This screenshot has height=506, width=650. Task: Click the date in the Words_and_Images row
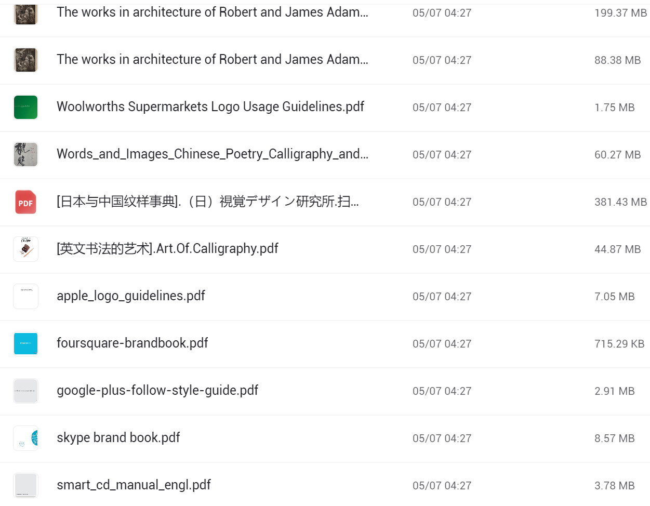pos(442,155)
